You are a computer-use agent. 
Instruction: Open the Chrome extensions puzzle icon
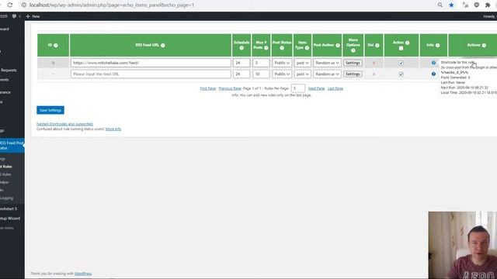(x=488, y=5)
